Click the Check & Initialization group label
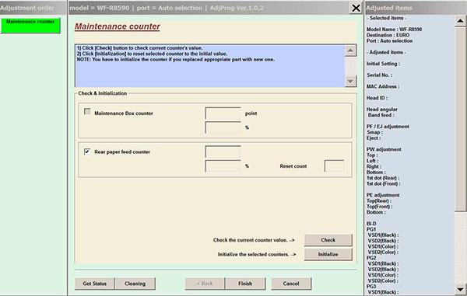 (103, 93)
